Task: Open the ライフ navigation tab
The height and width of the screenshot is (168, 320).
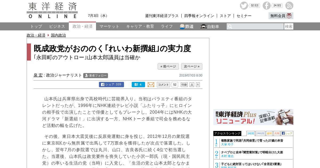Action: (167, 26)
